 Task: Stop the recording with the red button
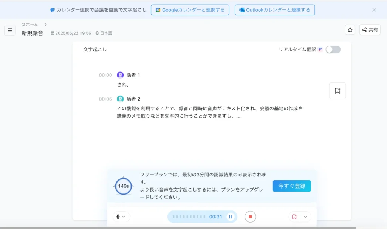click(x=250, y=217)
